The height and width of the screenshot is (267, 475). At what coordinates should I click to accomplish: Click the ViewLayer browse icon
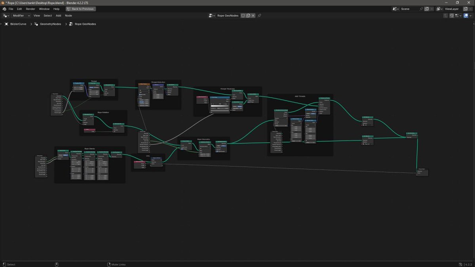pos(439,8)
